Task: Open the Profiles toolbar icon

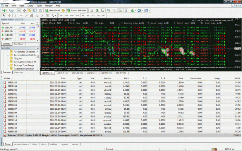Action: 11,10
